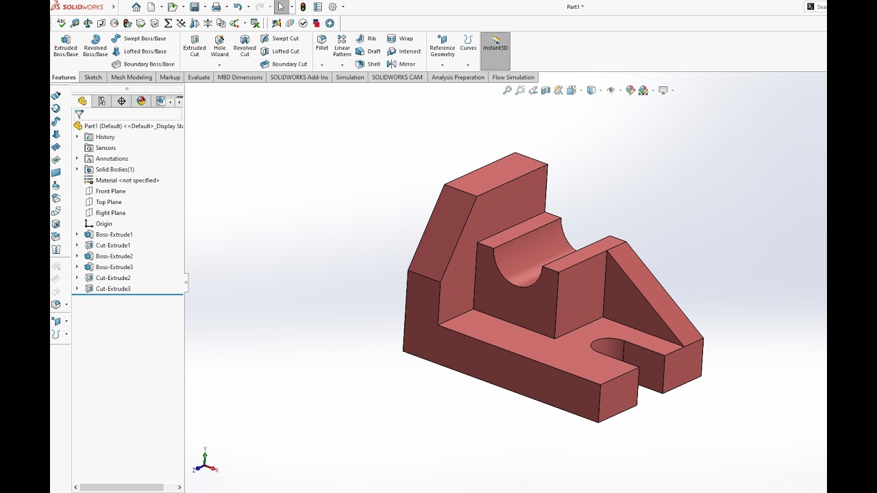Expand the Solid Bodies(1) folder
This screenshot has width=877, height=493.
[77, 169]
